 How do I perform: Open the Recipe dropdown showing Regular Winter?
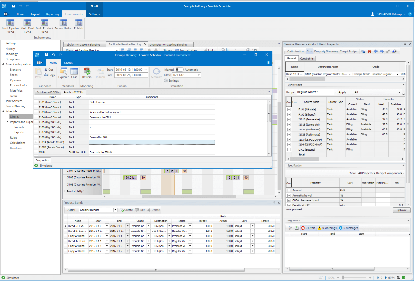coord(335,92)
